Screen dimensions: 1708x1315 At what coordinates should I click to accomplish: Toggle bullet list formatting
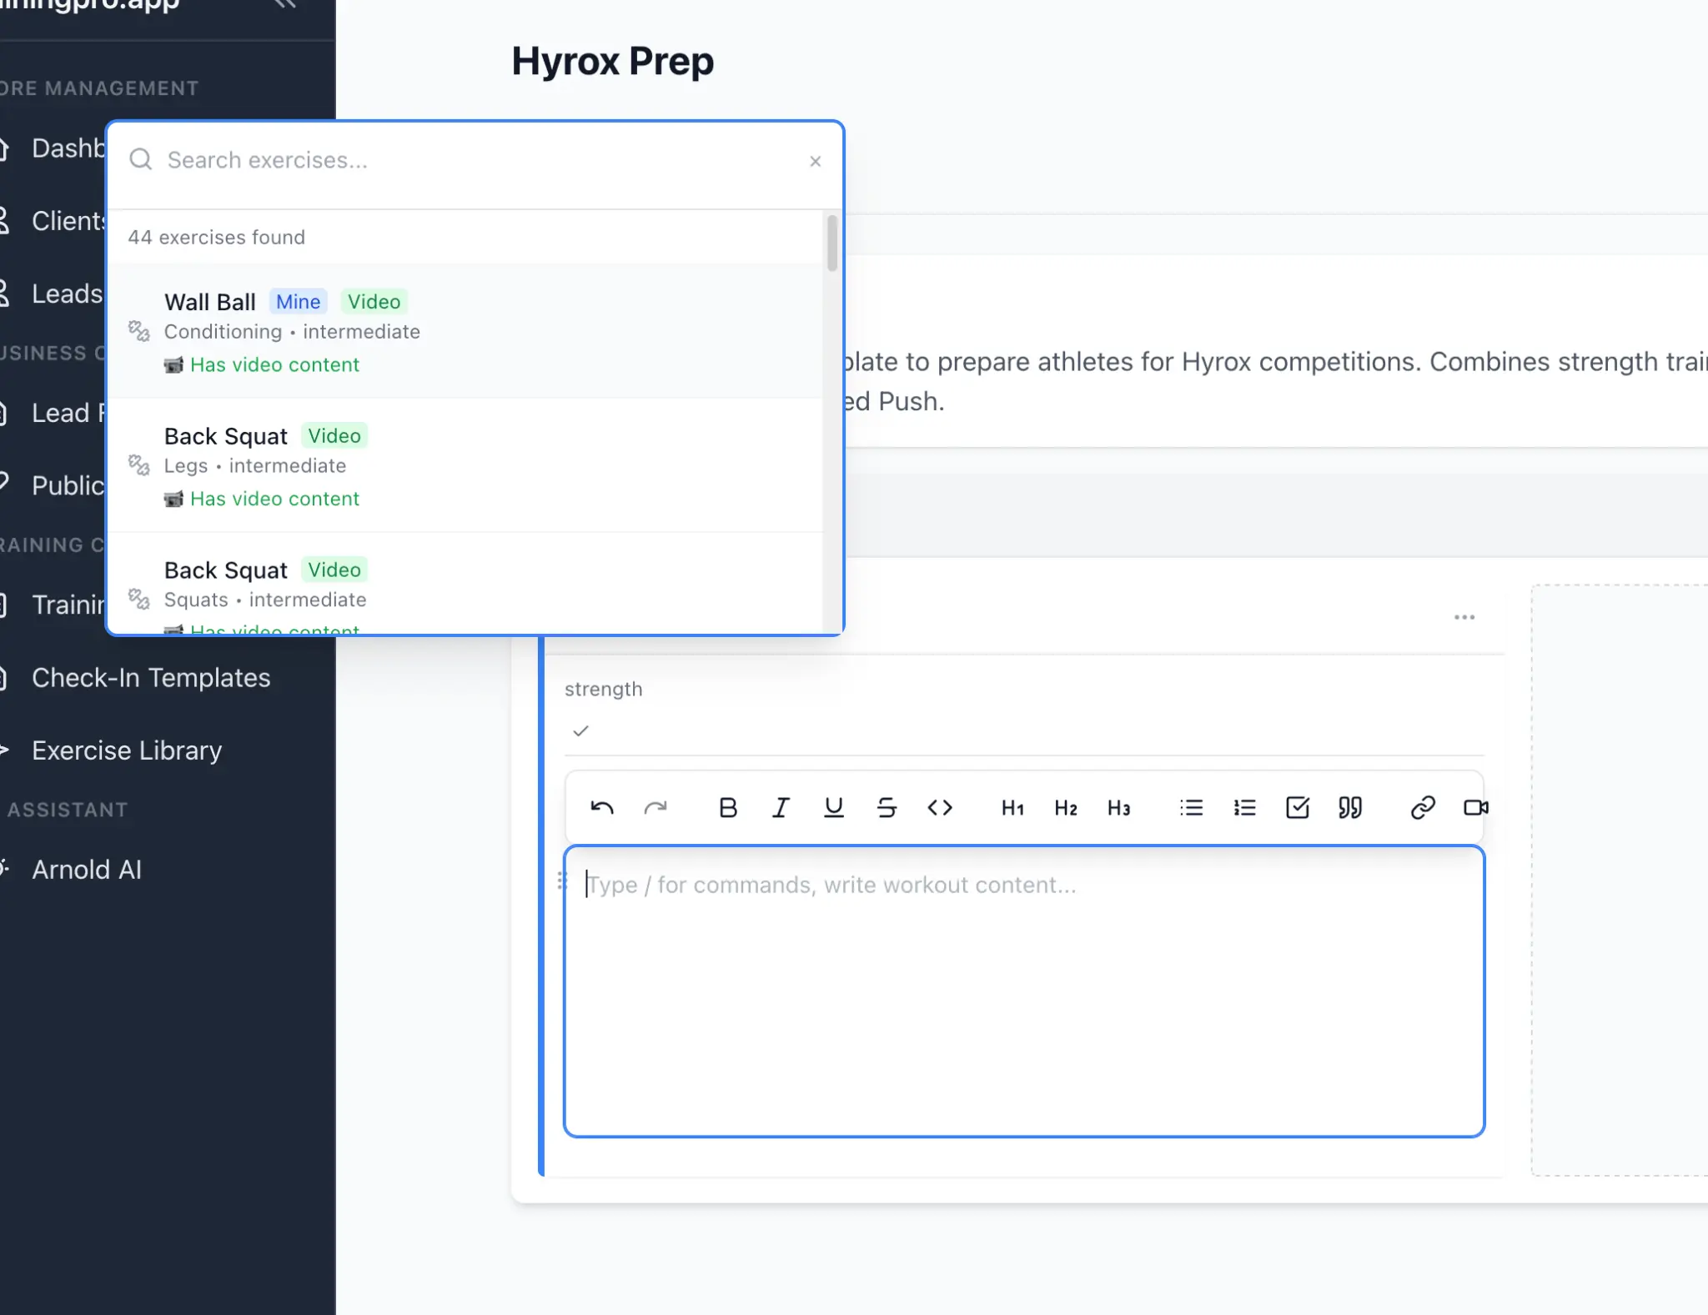(x=1191, y=807)
